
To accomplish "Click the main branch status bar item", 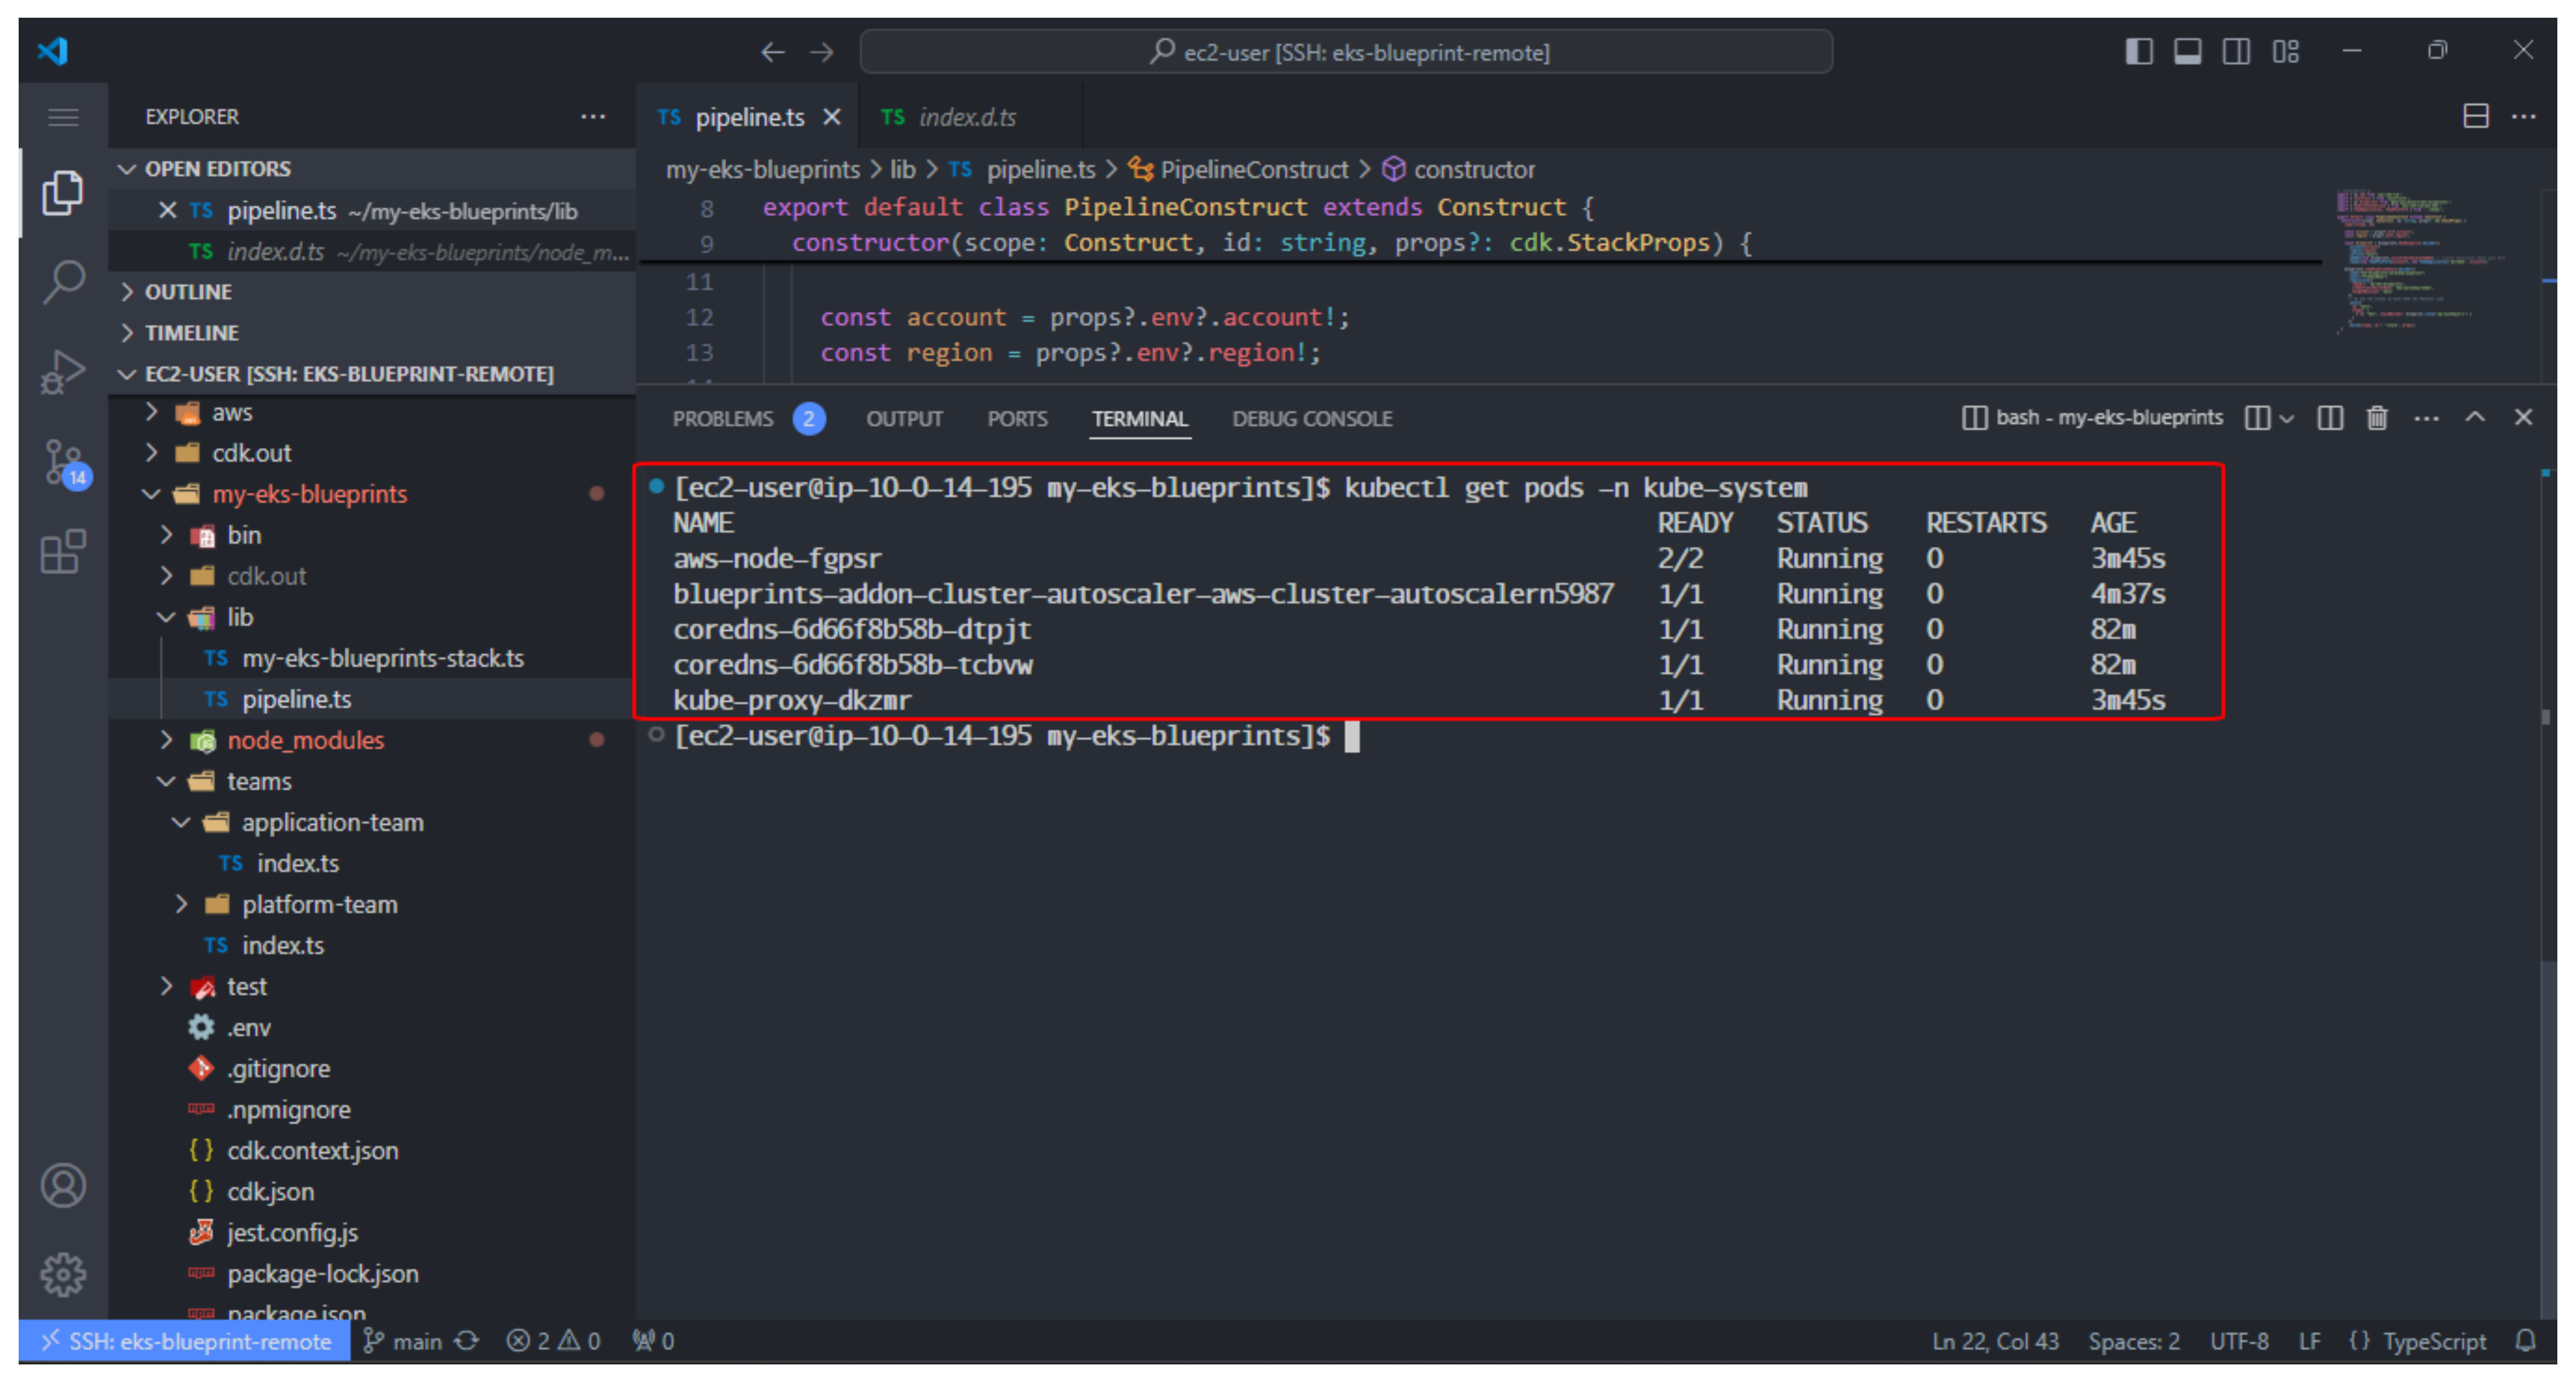I will point(404,1342).
